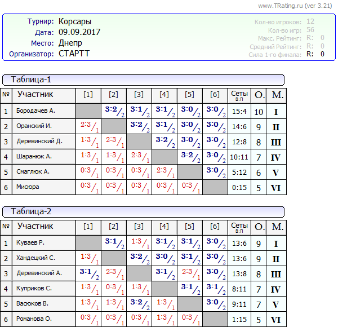Open player Оранский И. profile
The image size is (338, 327).
click(x=34, y=126)
